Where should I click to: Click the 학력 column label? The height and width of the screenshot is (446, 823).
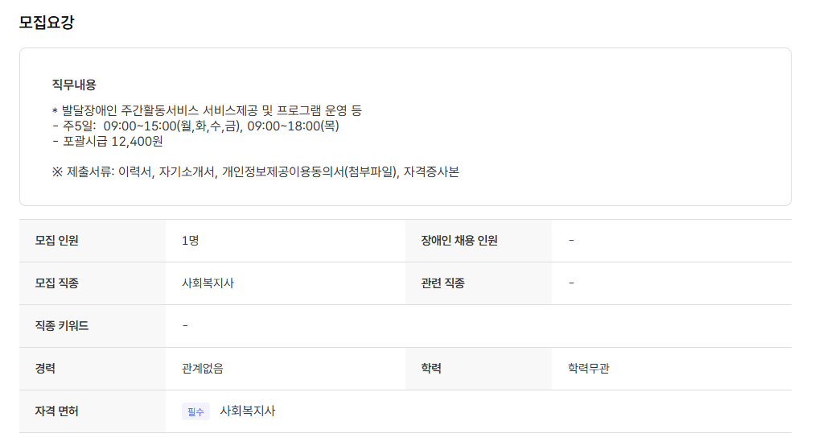(431, 369)
